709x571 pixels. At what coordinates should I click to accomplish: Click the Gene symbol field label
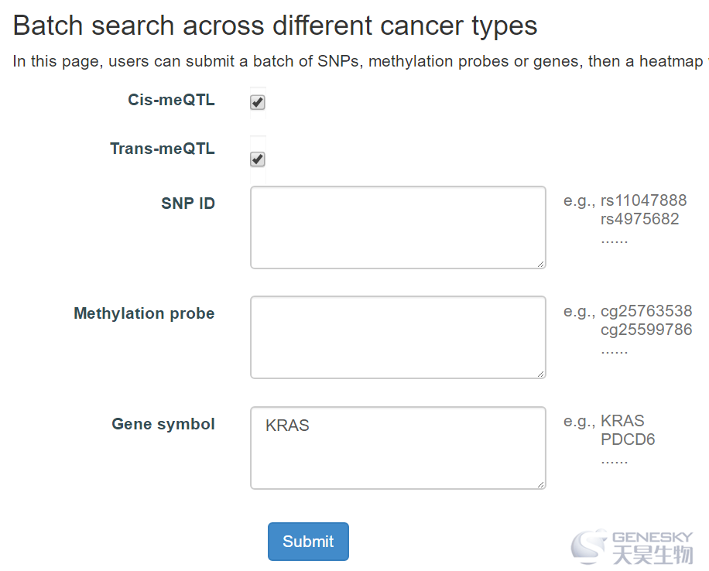tap(163, 424)
